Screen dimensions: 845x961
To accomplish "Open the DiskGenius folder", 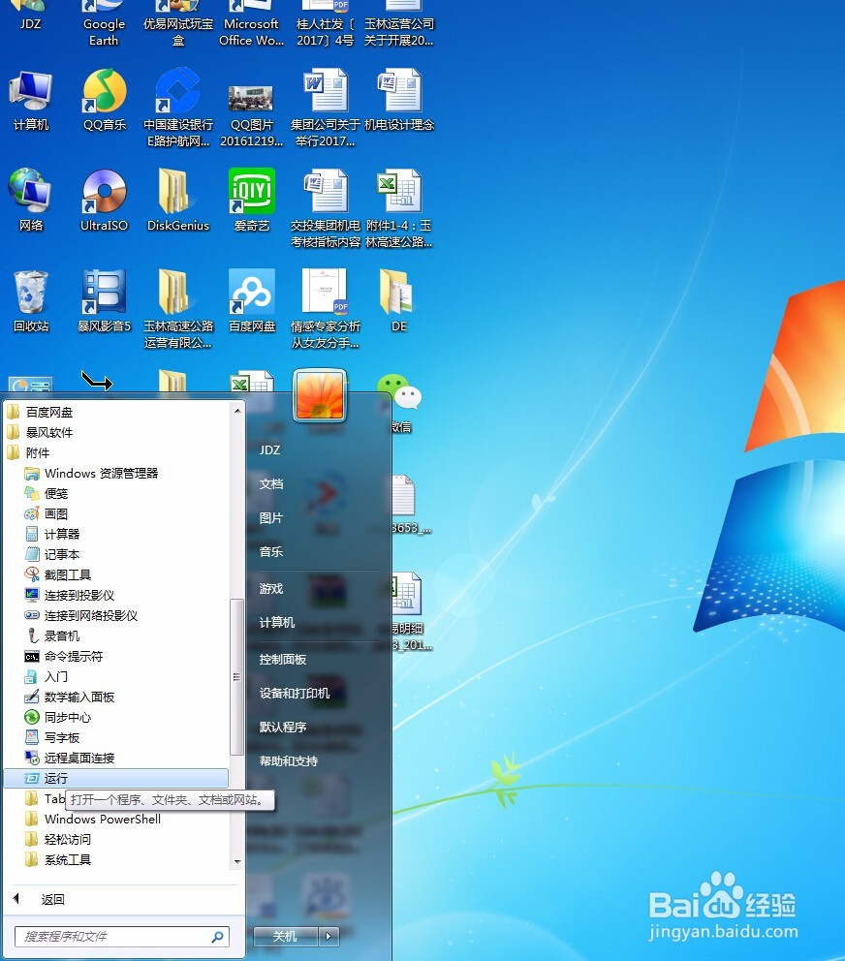I will pyautogui.click(x=178, y=201).
